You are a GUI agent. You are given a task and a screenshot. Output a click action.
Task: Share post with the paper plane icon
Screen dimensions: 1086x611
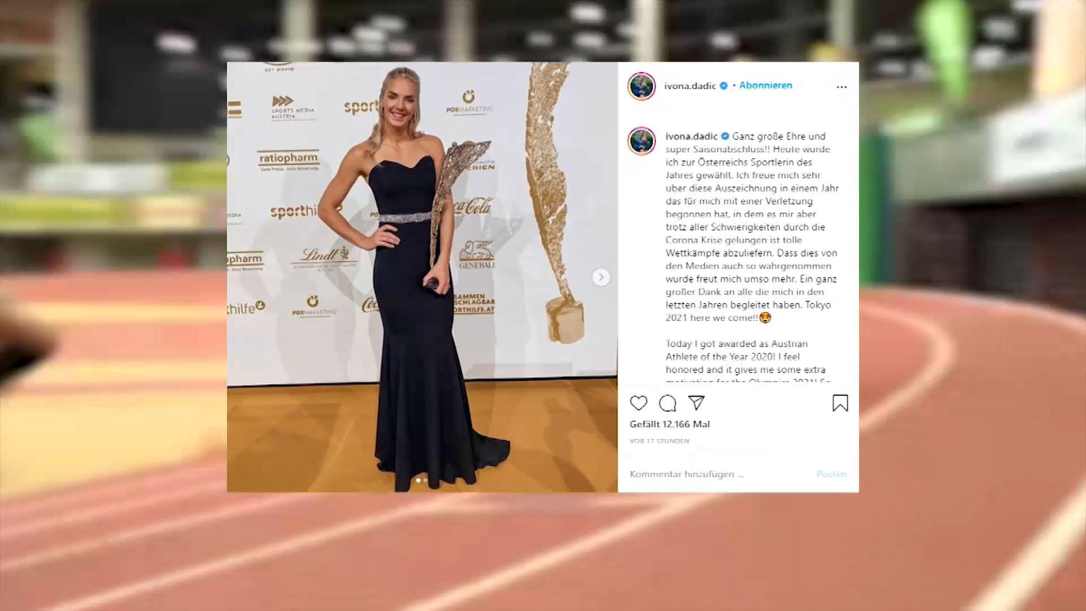696,403
